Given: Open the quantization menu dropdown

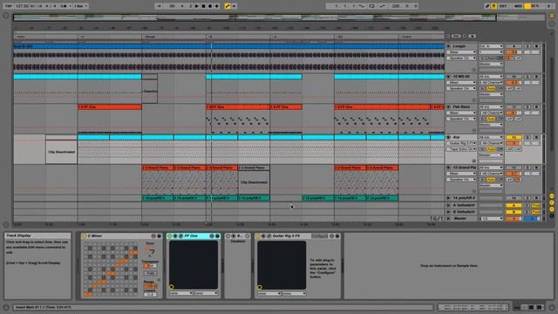Looking at the screenshot, I should [x=81, y=6].
